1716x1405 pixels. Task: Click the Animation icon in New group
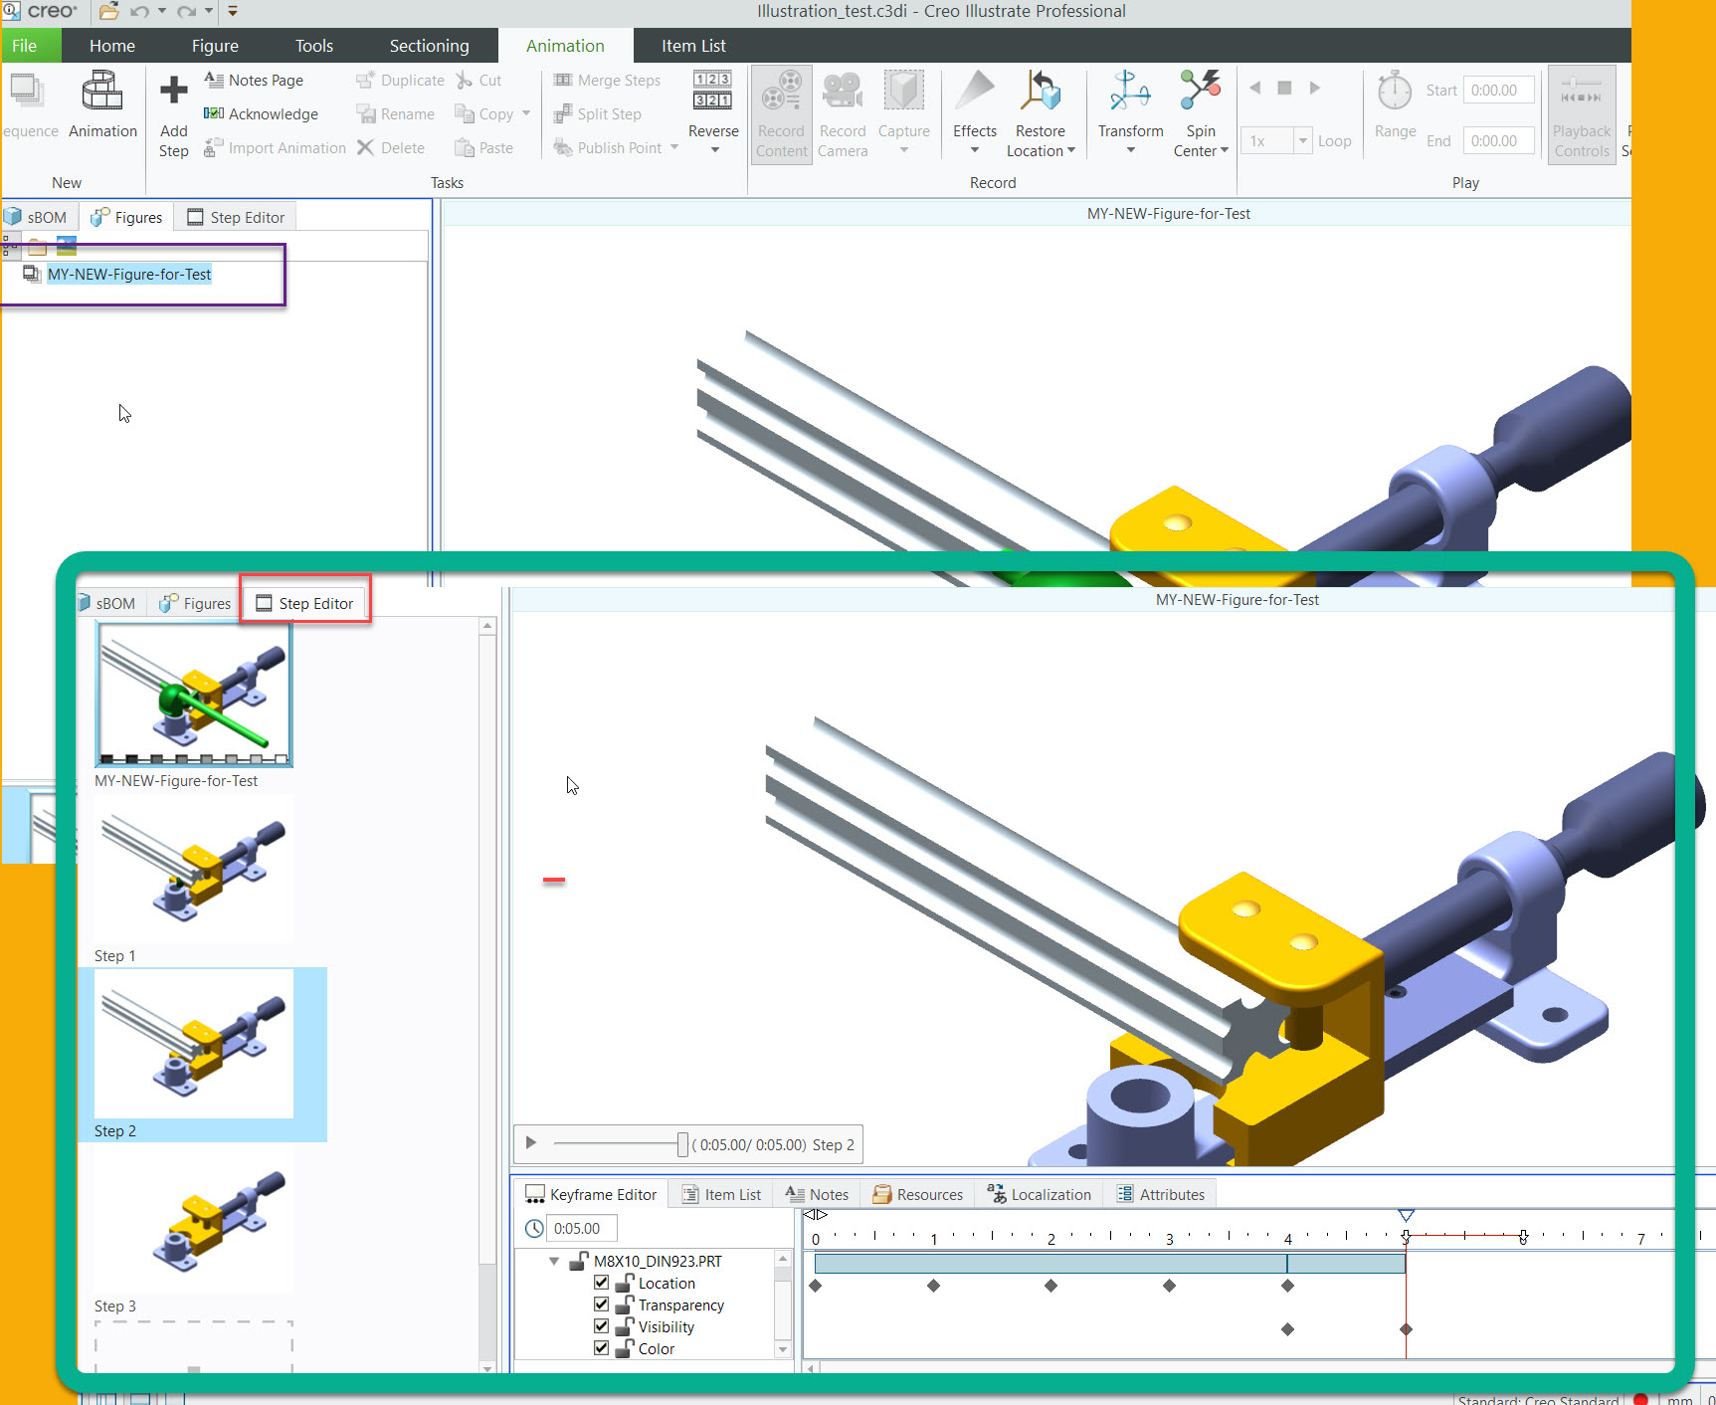click(101, 92)
